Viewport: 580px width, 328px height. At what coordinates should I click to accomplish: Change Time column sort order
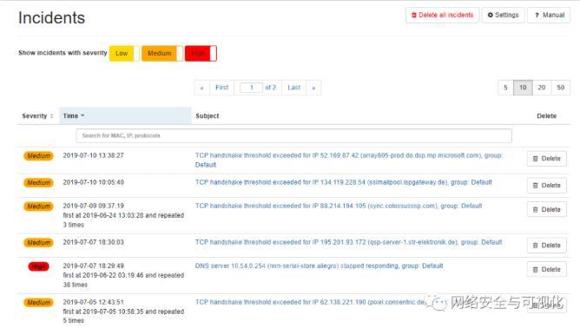tap(82, 115)
